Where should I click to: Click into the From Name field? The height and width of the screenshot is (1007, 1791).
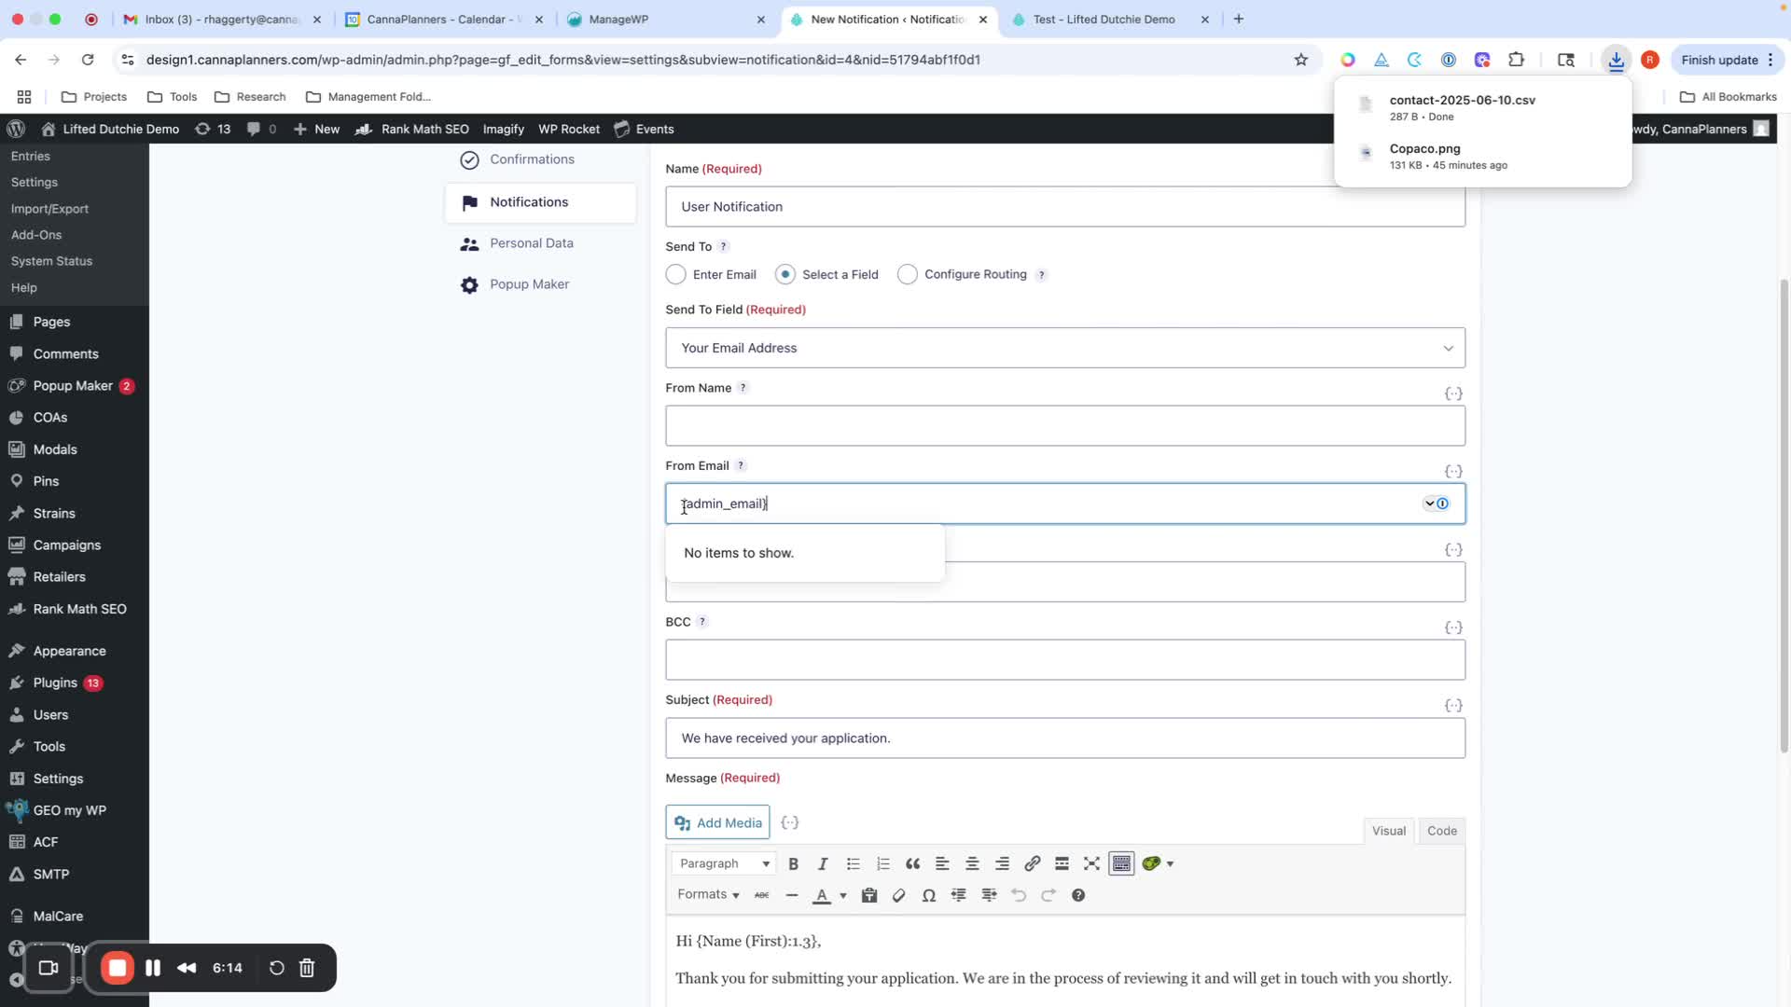(x=1064, y=426)
